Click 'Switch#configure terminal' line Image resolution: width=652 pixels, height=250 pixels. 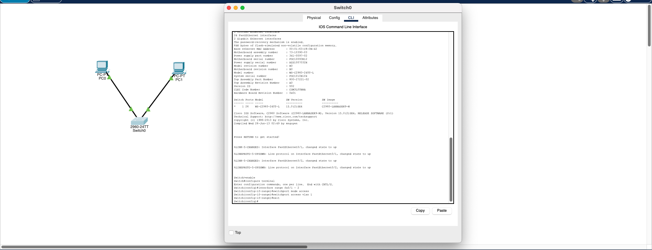pyautogui.click(x=254, y=181)
